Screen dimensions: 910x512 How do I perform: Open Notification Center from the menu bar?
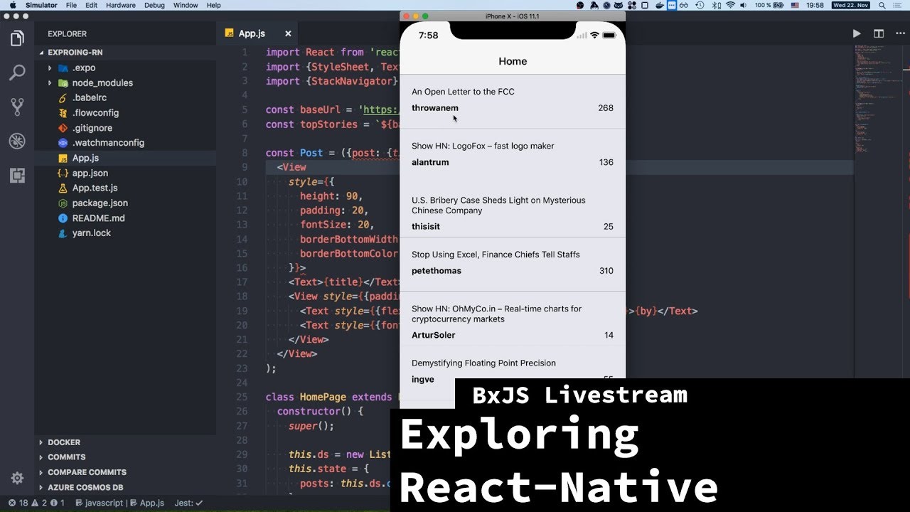click(x=897, y=5)
